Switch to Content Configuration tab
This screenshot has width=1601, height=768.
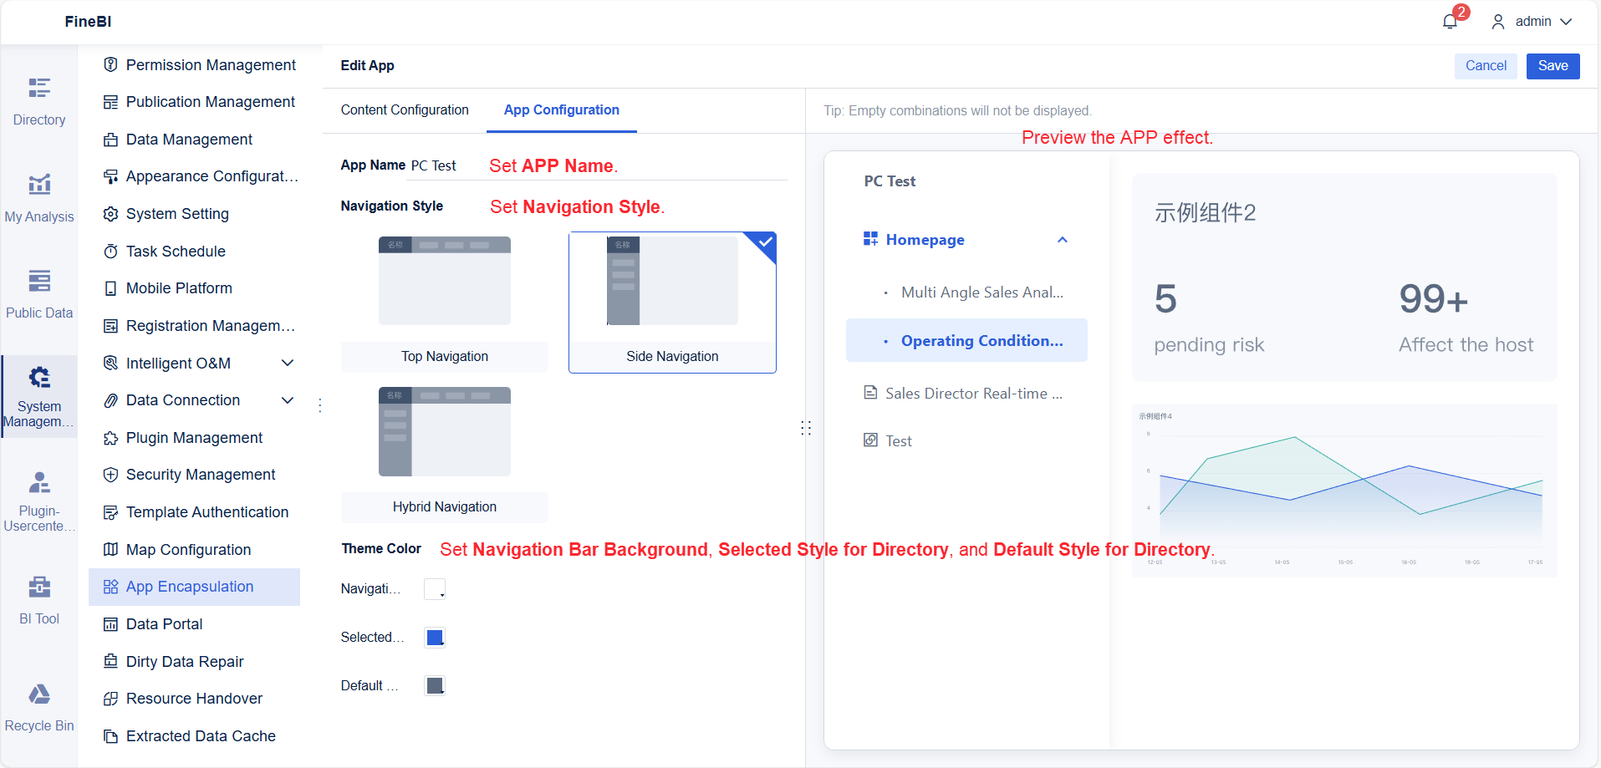coord(405,110)
